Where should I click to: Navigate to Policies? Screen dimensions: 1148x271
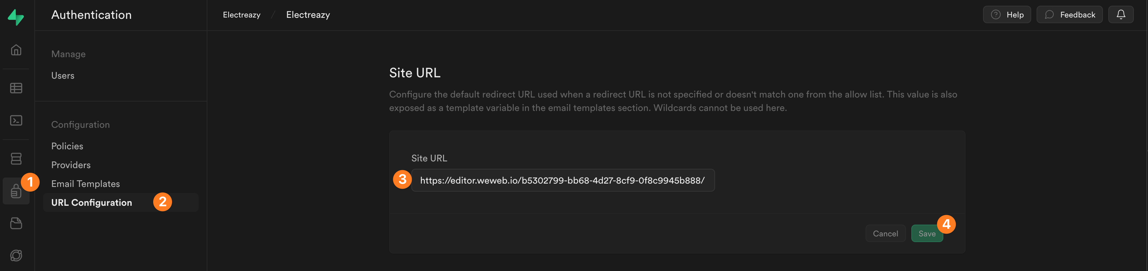click(x=67, y=146)
